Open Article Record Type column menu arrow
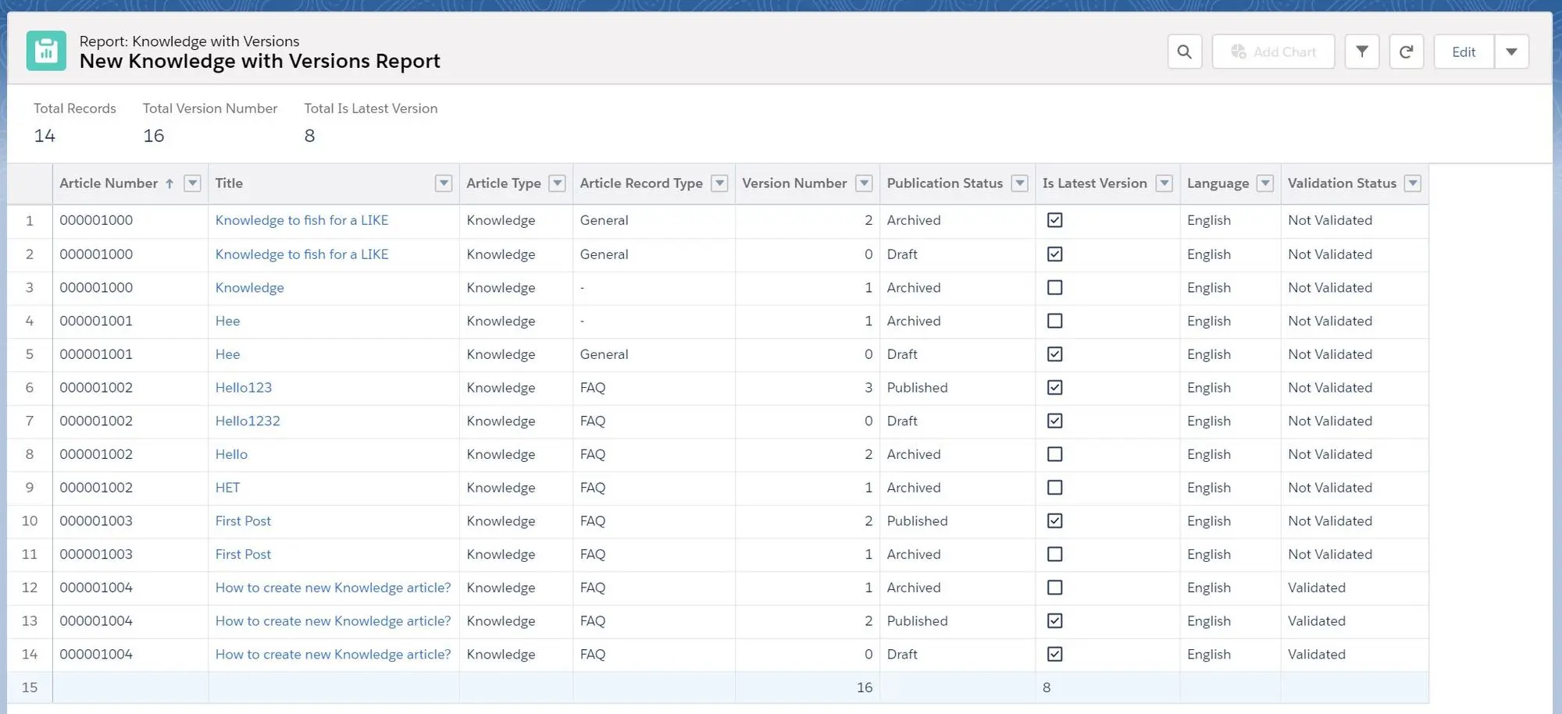Viewport: 1562px width, 714px height. click(719, 183)
